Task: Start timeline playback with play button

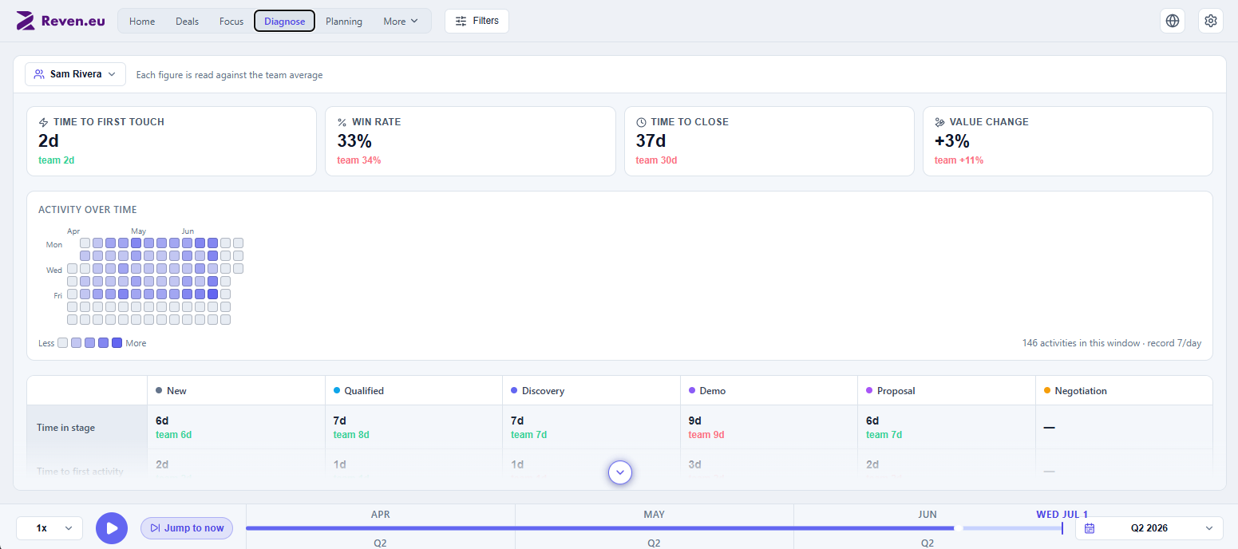Action: (x=112, y=528)
